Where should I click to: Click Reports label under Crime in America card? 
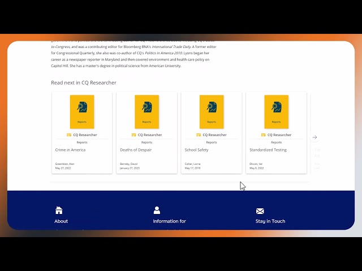[x=82, y=142]
